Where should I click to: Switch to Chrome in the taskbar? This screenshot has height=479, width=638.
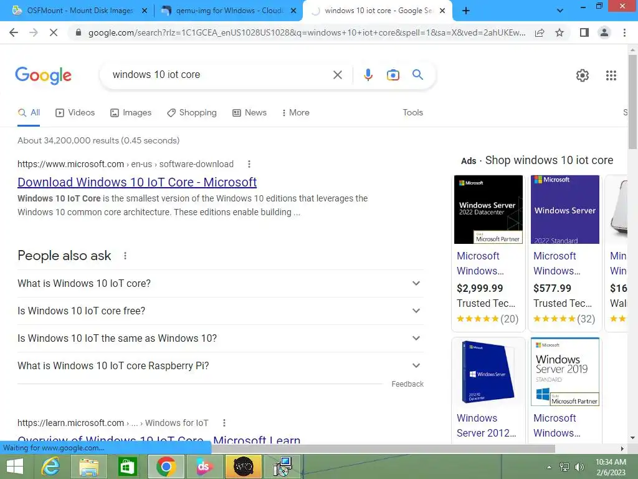tap(166, 467)
